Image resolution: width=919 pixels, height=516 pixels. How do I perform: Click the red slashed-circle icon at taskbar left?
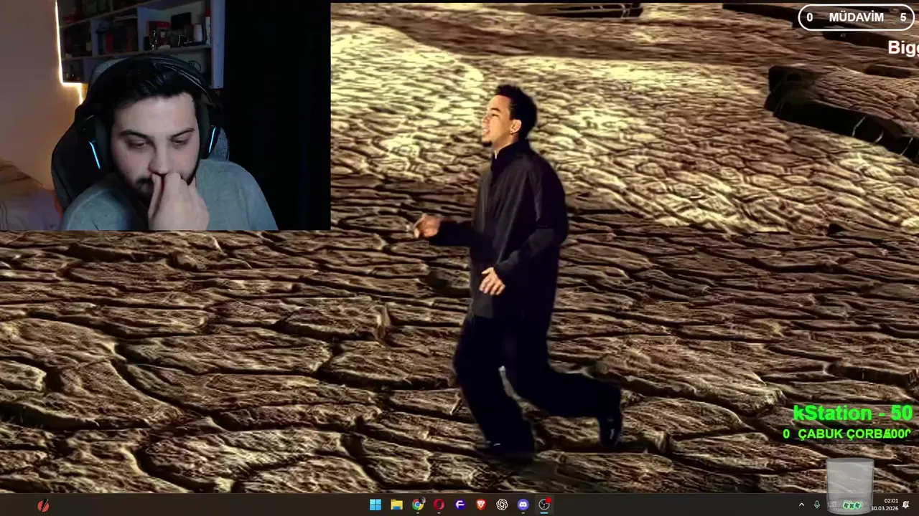click(43, 505)
